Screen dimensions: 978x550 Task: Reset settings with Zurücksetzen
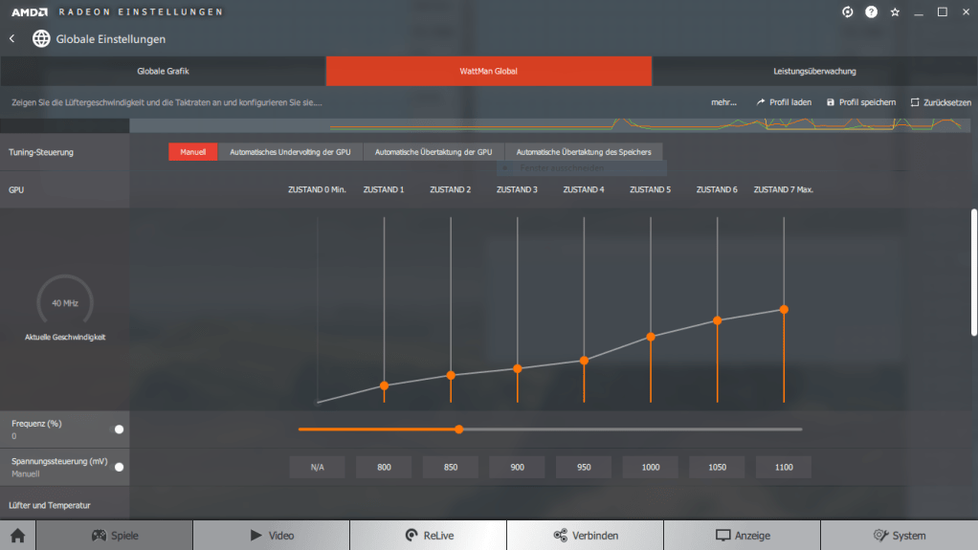pyautogui.click(x=940, y=102)
